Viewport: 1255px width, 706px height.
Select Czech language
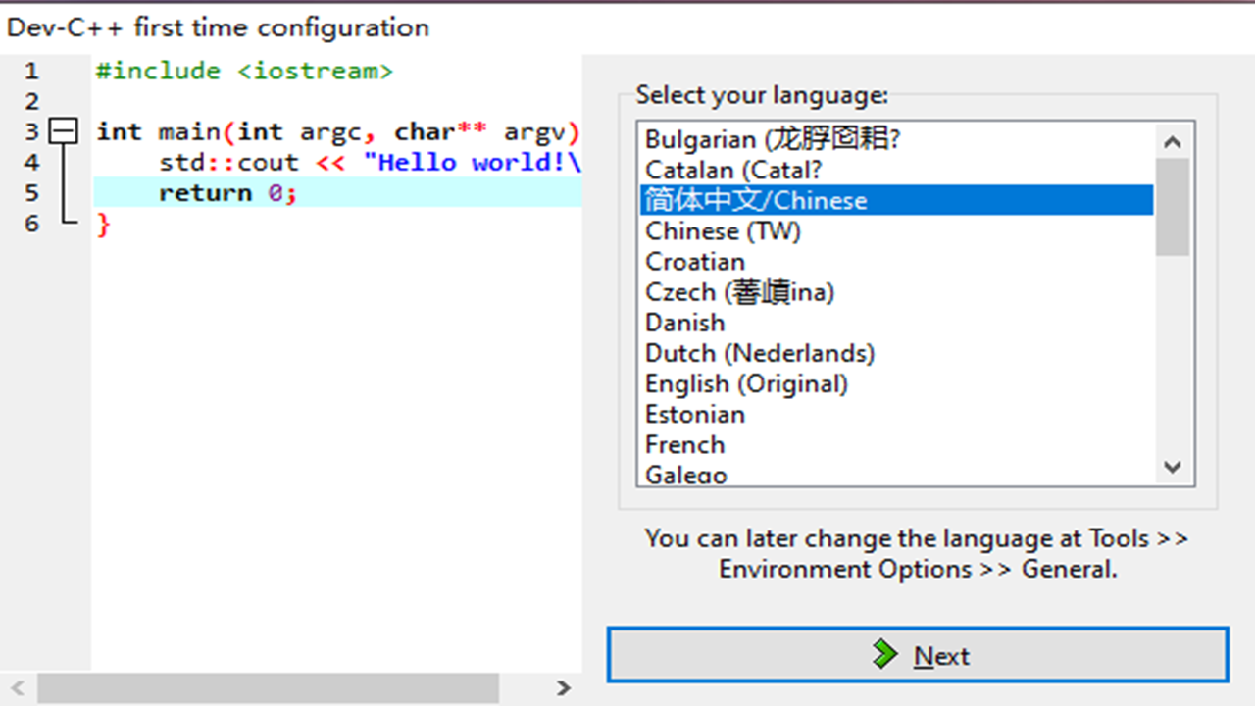[x=738, y=291]
